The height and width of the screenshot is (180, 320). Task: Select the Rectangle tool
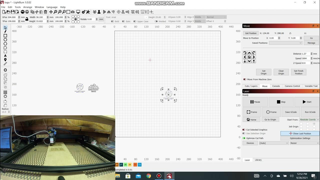pos(5,36)
